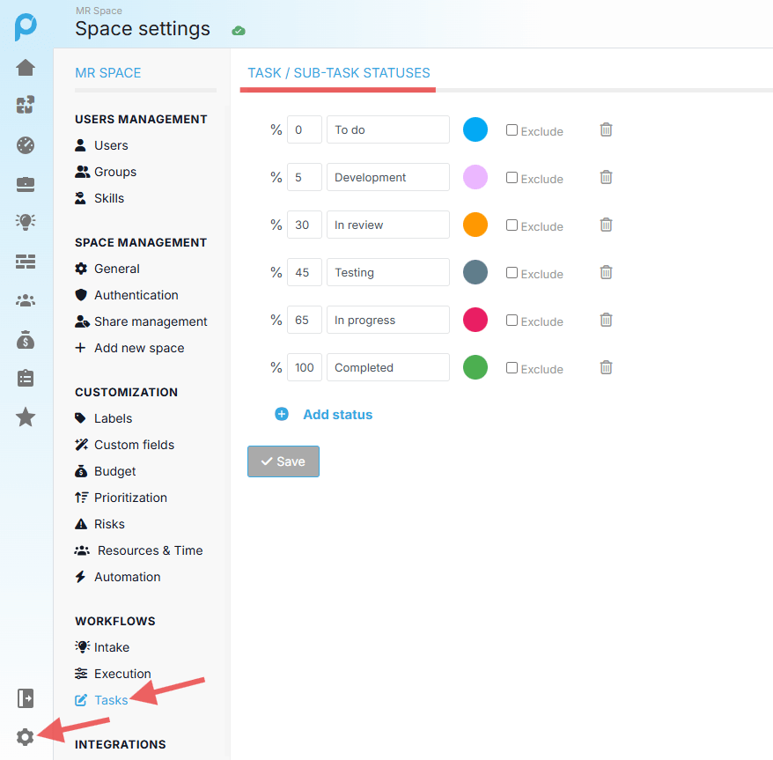Check Exclude for the To do status

tap(512, 130)
